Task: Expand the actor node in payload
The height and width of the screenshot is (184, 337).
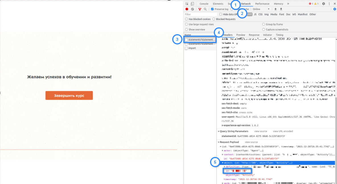Action: (223, 150)
